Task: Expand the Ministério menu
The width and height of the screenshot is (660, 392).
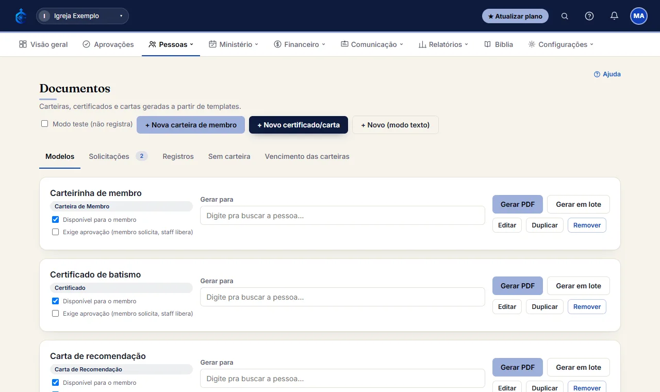Action: pyautogui.click(x=234, y=44)
